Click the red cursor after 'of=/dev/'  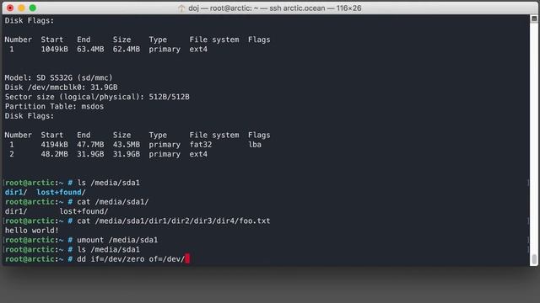click(187, 259)
